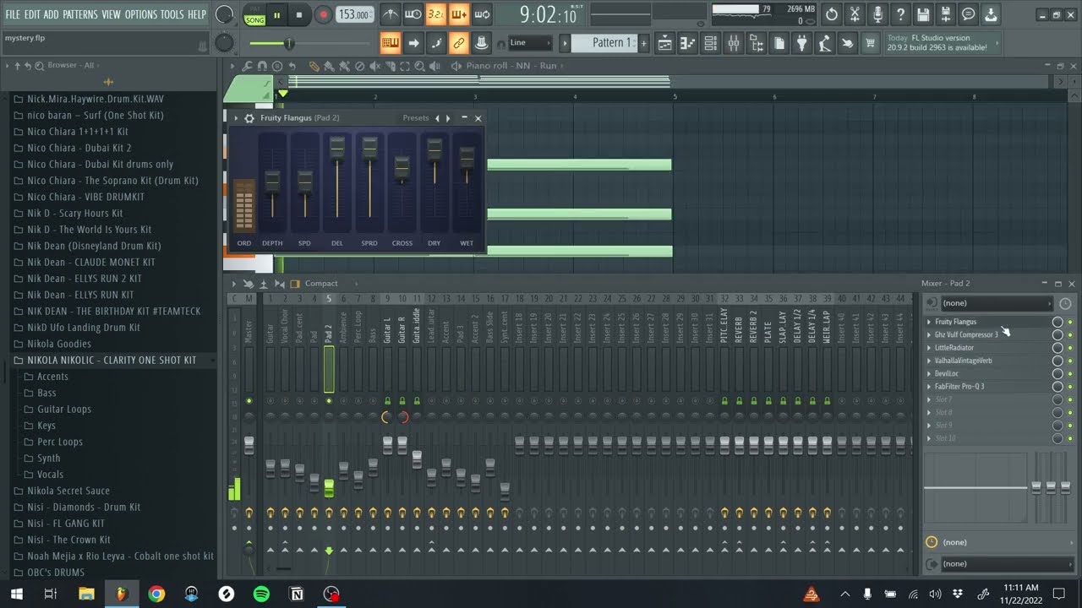Disable the DevilLoc effect slot LED
This screenshot has width=1082, height=608.
coord(1070,374)
